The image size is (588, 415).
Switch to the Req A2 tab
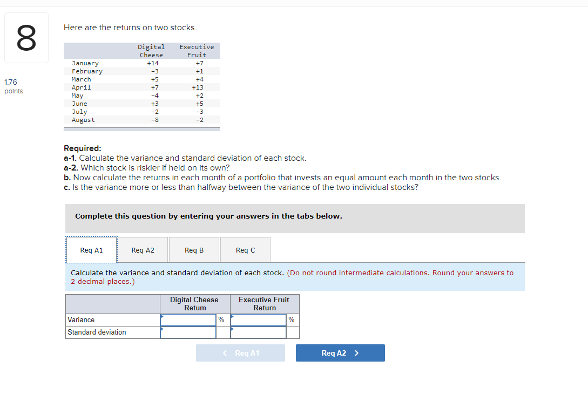[143, 249]
